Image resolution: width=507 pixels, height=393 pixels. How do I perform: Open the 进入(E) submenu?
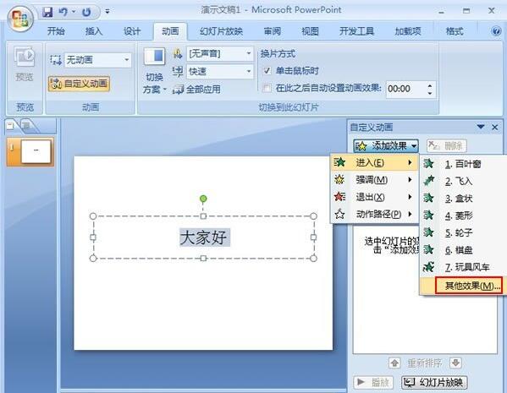coord(374,162)
